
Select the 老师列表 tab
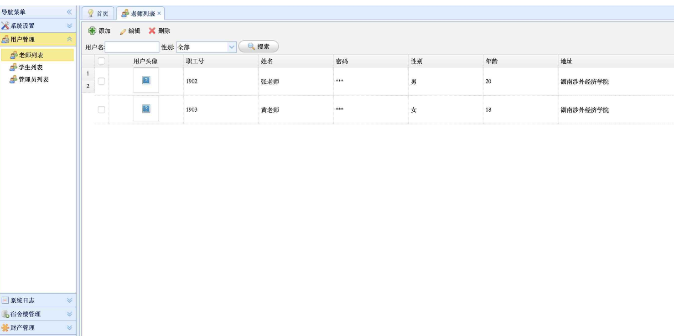click(x=140, y=13)
